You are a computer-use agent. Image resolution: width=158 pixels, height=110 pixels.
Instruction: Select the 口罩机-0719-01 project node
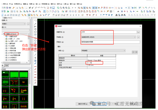tap(11, 34)
